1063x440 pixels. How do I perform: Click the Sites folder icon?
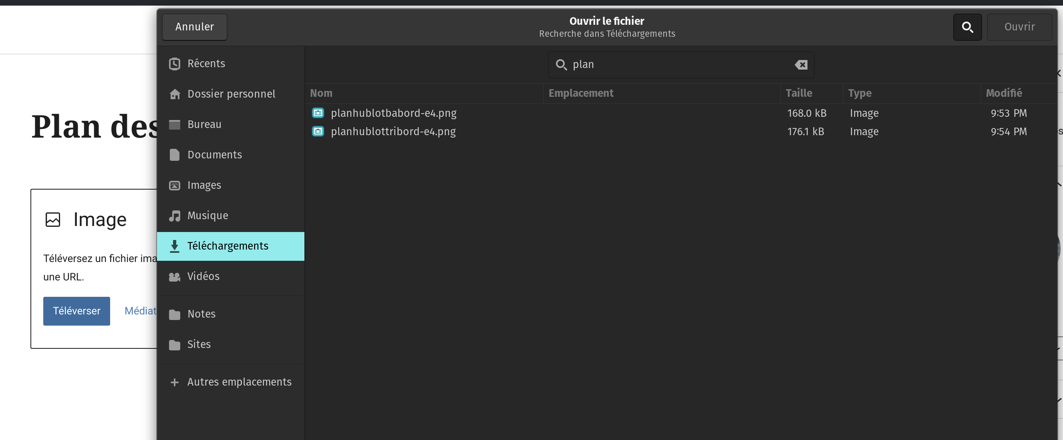(175, 345)
